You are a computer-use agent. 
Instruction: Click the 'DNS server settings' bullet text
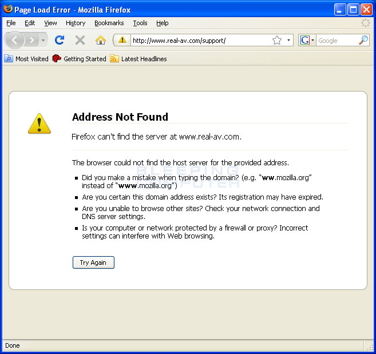click(x=201, y=212)
